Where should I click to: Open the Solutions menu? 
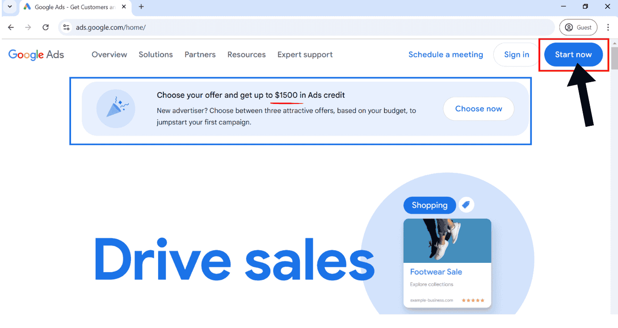[156, 54]
